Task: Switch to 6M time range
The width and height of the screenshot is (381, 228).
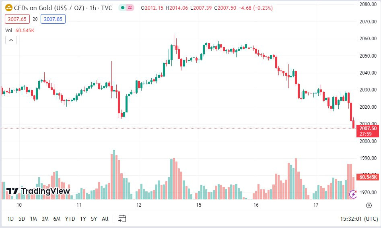Action: tap(57, 219)
